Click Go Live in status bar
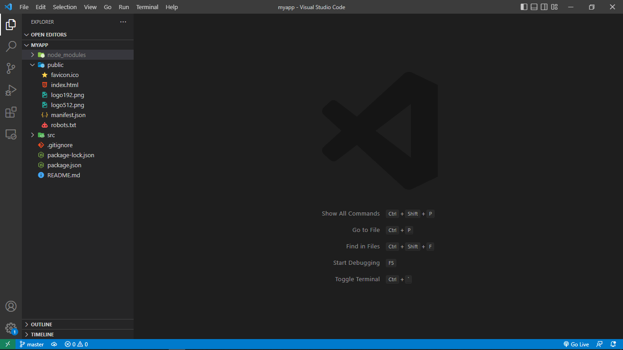This screenshot has width=623, height=350. (576, 345)
